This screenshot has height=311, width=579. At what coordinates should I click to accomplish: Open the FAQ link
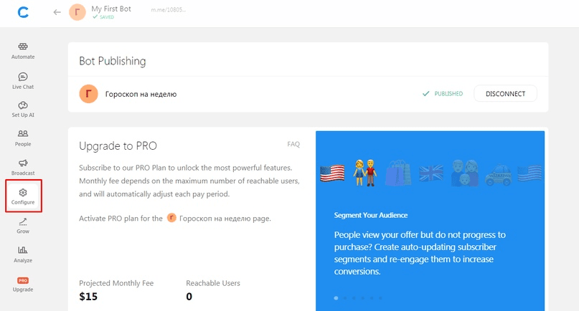tap(293, 144)
